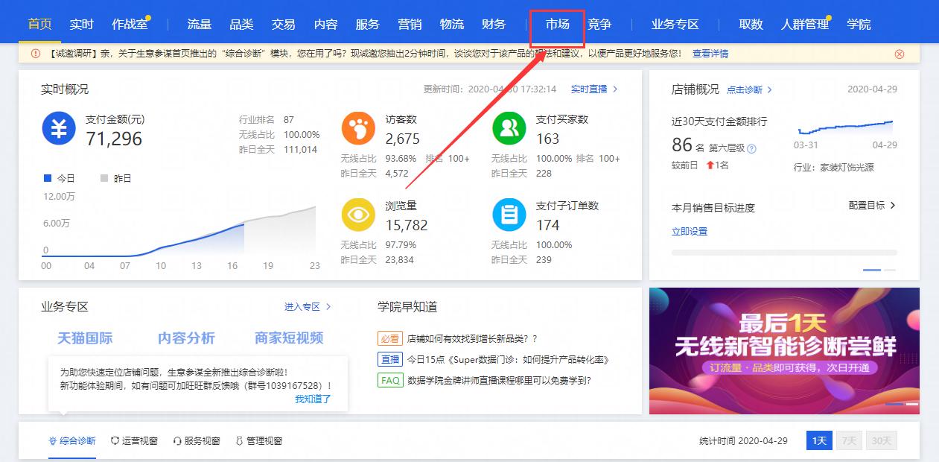
Task: Expand 配置目标 with its chevron
Action: coord(892,205)
